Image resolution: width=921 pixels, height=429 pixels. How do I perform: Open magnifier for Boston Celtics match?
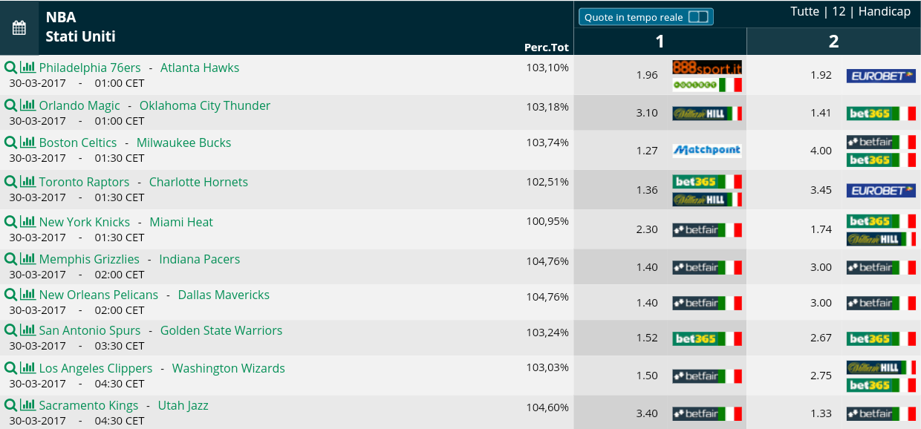[x=10, y=143]
